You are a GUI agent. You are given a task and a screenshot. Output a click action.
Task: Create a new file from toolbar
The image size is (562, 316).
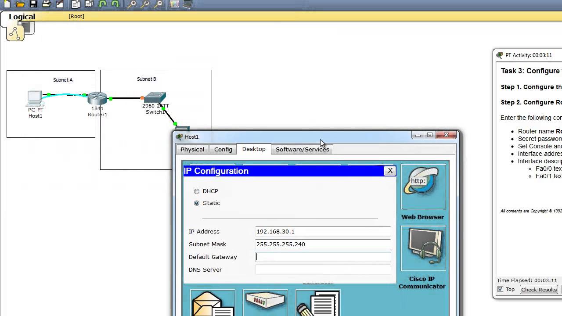click(x=7, y=4)
